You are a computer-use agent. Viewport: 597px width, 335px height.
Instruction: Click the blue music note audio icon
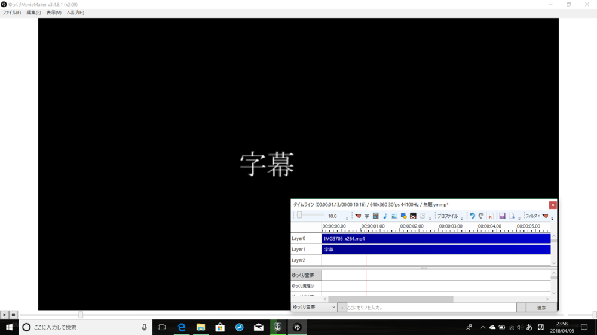pyautogui.click(x=385, y=216)
